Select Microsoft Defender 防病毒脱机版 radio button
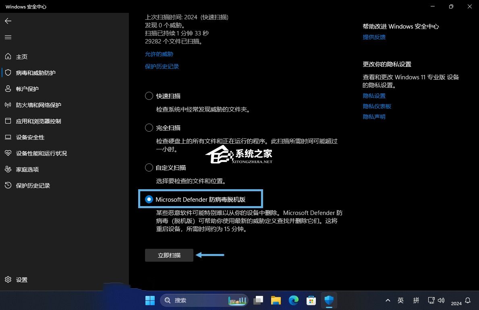Image resolution: width=479 pixels, height=310 pixels. [149, 199]
